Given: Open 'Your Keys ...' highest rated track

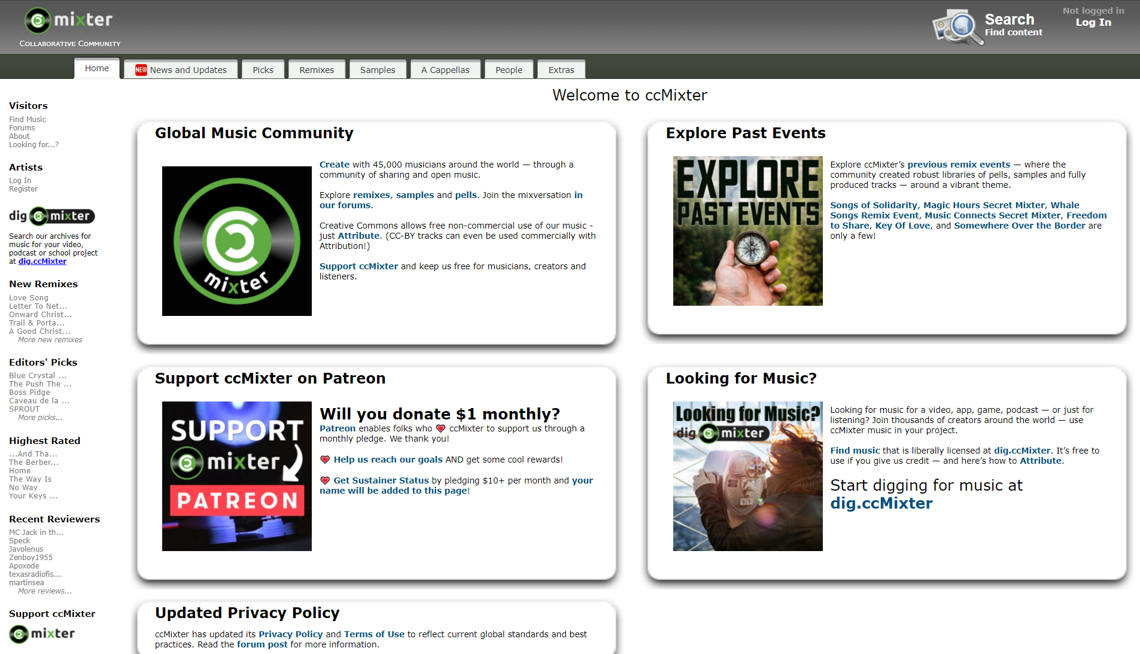Looking at the screenshot, I should click(x=34, y=496).
